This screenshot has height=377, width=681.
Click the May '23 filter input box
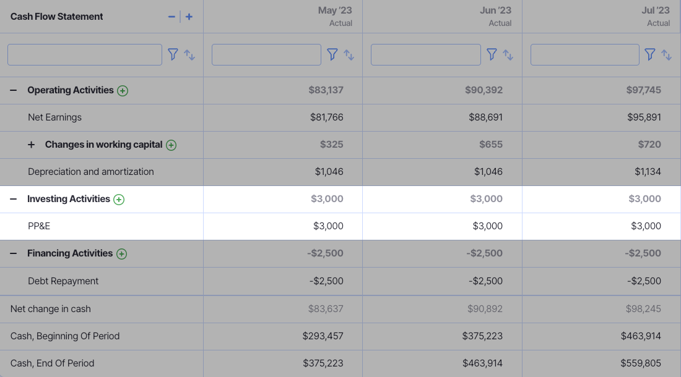point(266,54)
